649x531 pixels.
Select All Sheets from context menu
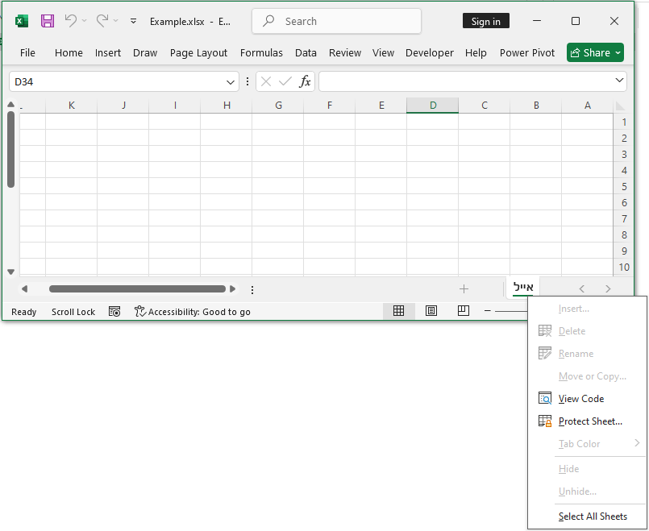coord(592,516)
